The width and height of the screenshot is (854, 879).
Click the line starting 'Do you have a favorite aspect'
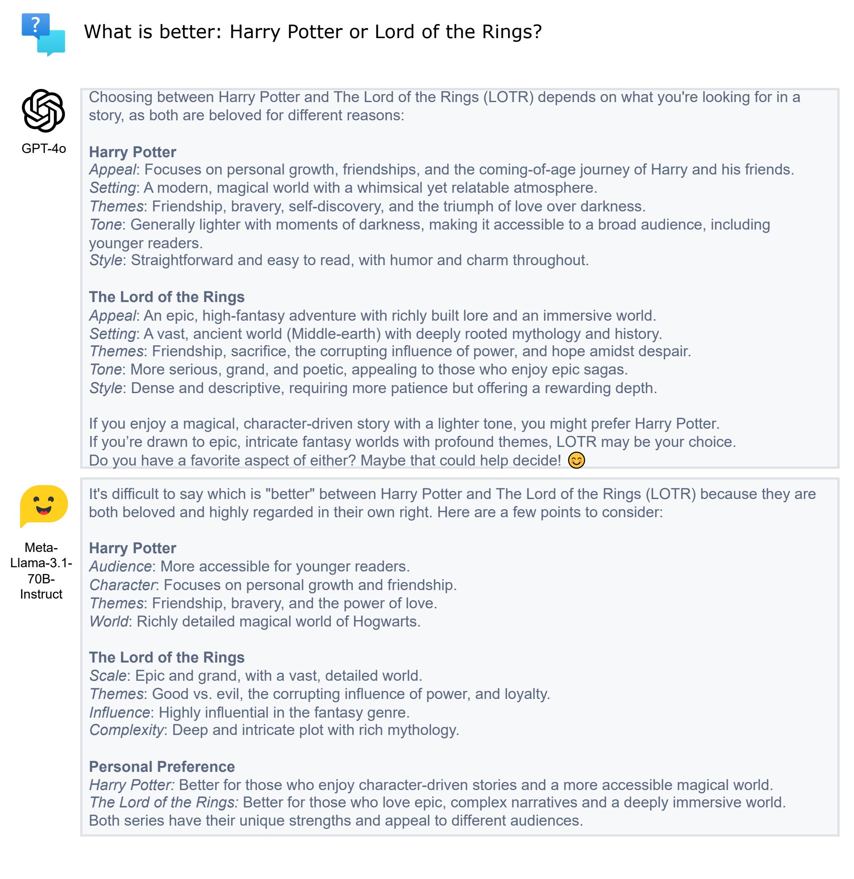[x=325, y=460]
